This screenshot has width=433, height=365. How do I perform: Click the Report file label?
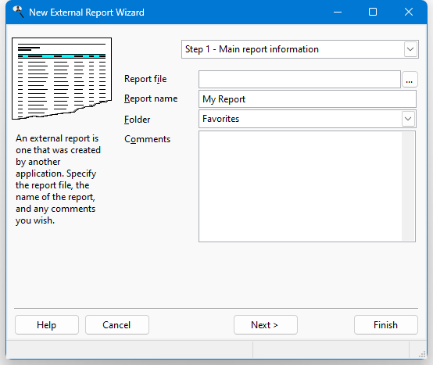pyautogui.click(x=145, y=79)
